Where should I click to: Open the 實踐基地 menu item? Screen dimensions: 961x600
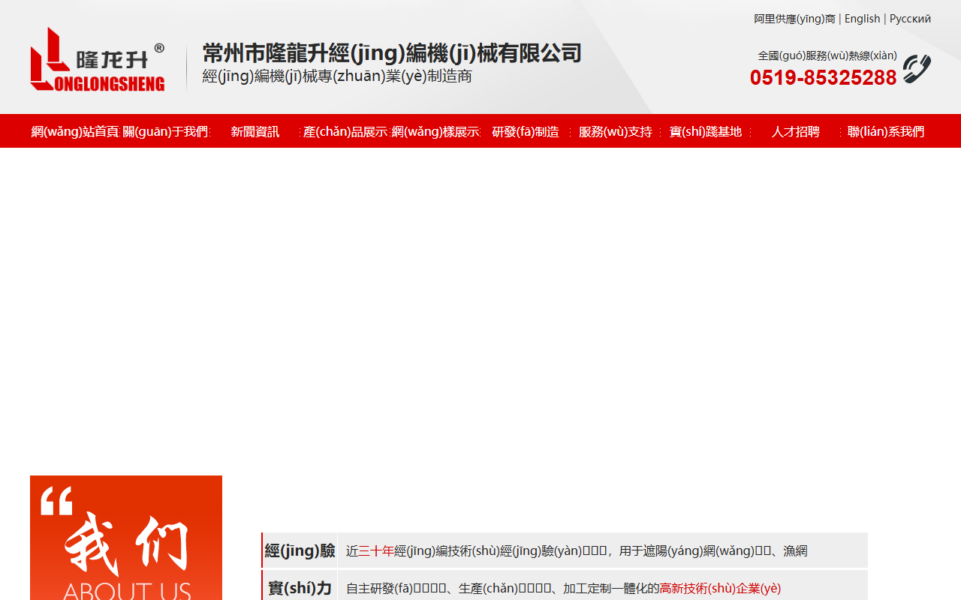(706, 131)
